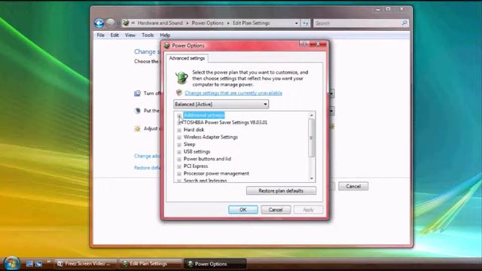Screen dimensions: 482x271
Task: Click the search magnifier icon
Action: [404, 23]
